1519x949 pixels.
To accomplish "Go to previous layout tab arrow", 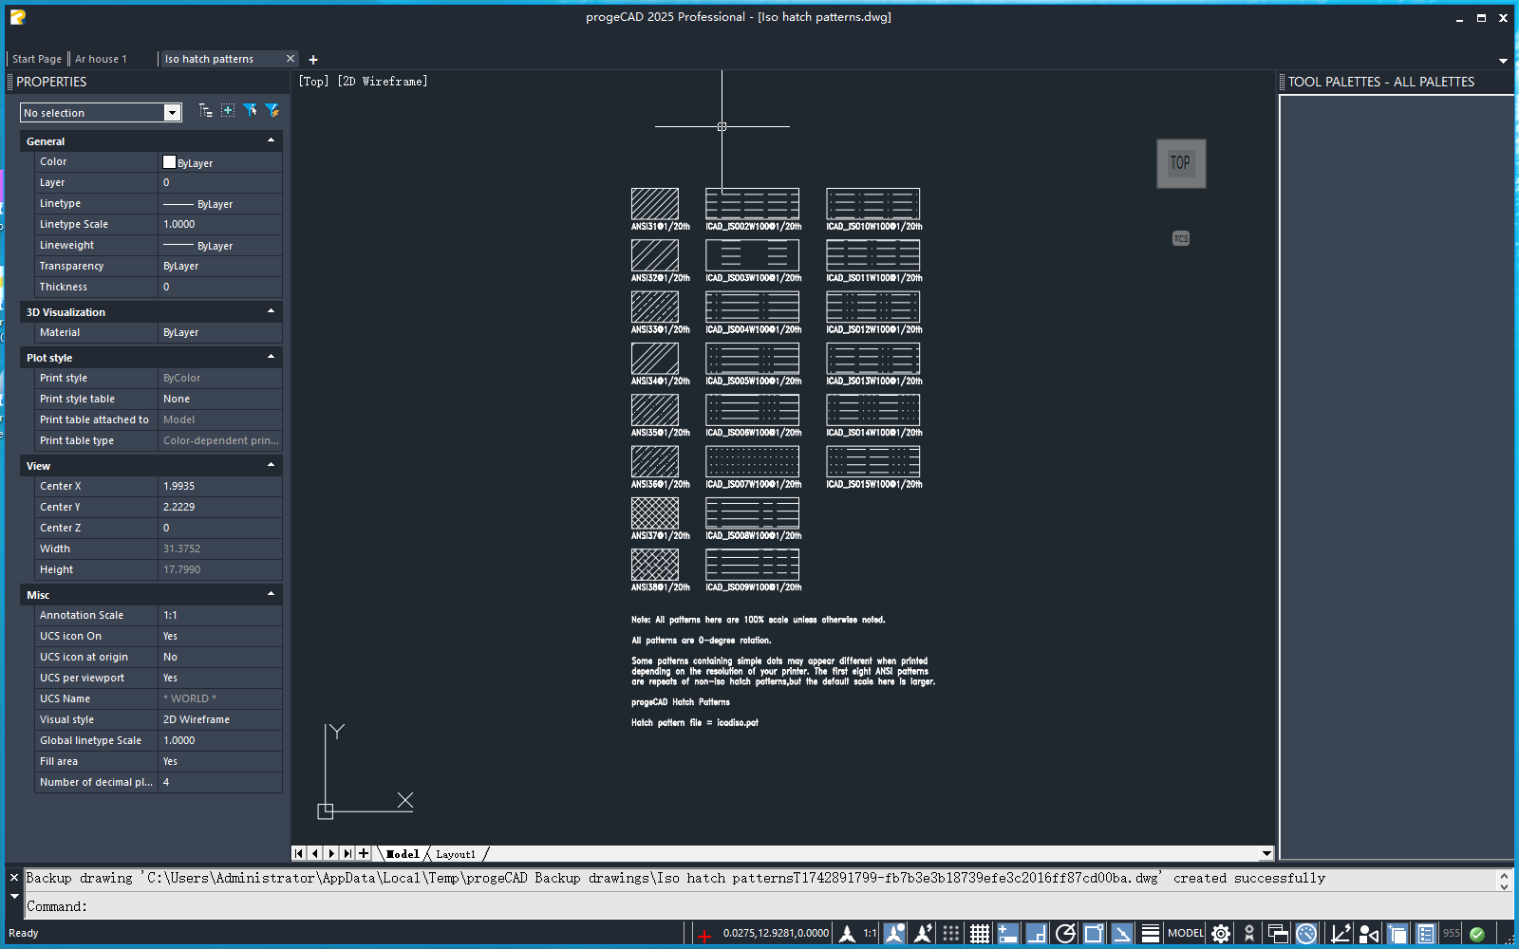I will pyautogui.click(x=315, y=854).
